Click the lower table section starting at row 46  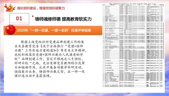pyautogui.click(x=133, y=73)
